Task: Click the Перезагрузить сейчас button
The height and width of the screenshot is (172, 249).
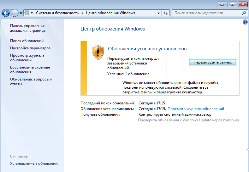Action: pyautogui.click(x=212, y=62)
